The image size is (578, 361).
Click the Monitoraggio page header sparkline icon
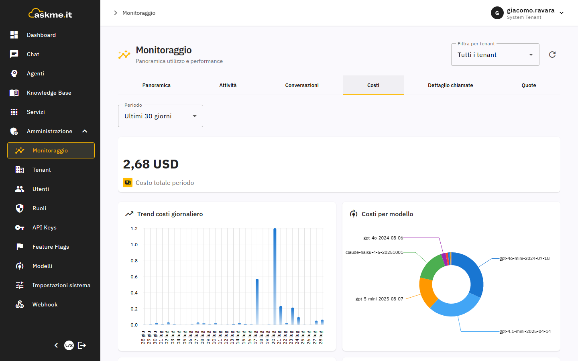click(x=124, y=55)
